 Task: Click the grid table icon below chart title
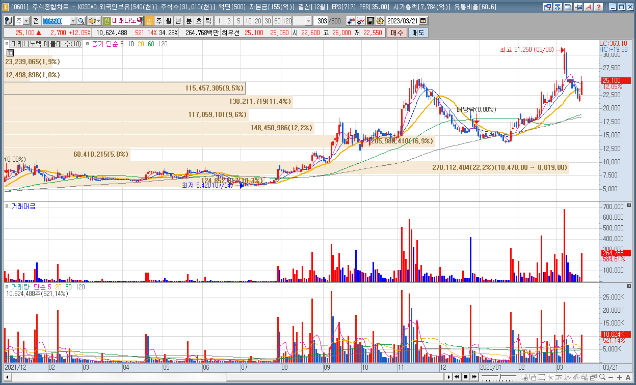coord(9,52)
